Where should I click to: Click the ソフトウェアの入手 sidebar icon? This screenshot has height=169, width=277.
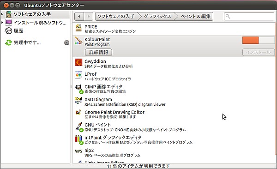coord(8,14)
